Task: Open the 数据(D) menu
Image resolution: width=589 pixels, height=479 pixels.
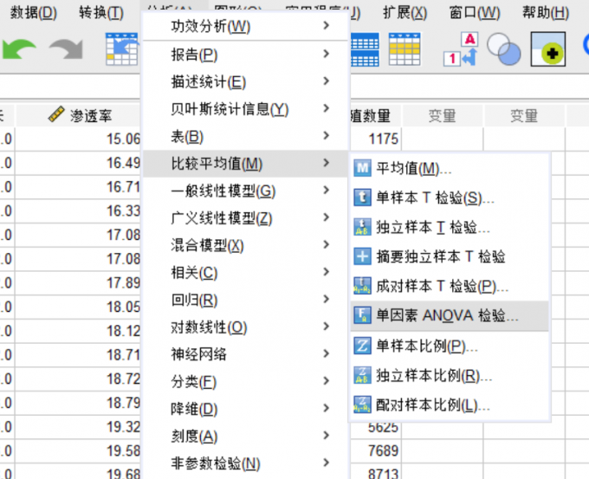Action: [34, 13]
